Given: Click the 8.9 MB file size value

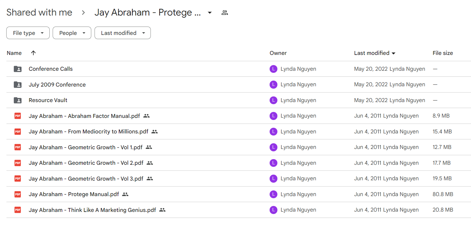Looking at the screenshot, I should click(x=441, y=116).
